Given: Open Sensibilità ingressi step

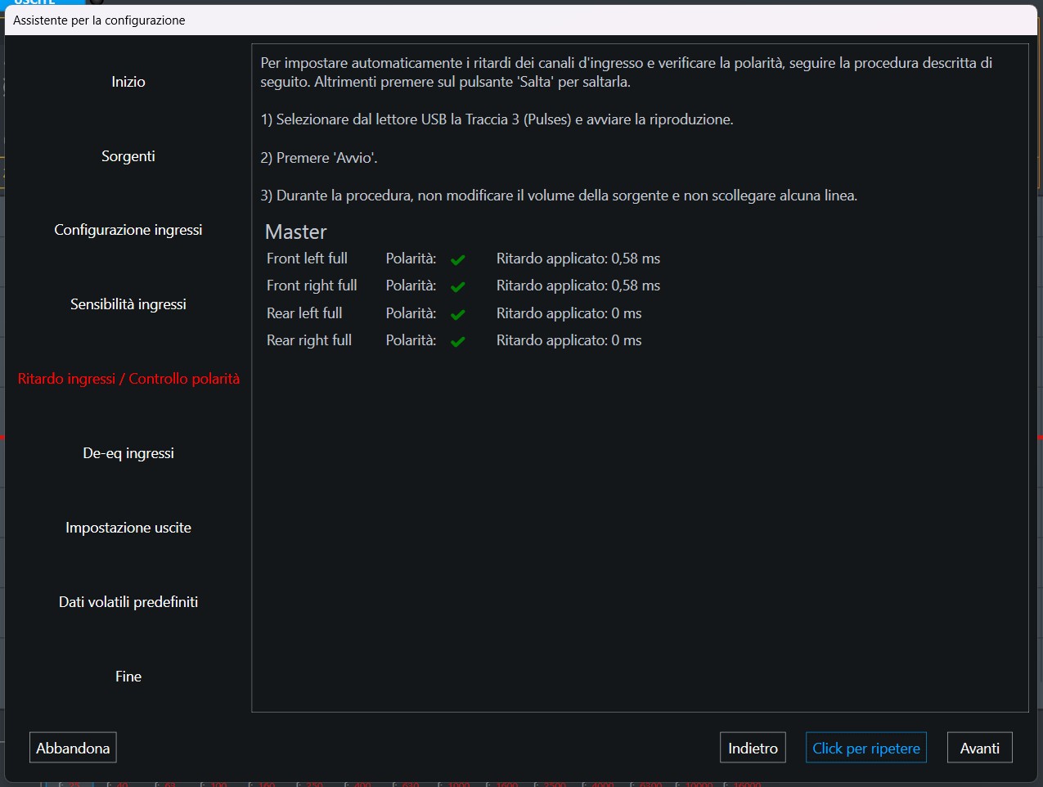Looking at the screenshot, I should pyautogui.click(x=128, y=304).
